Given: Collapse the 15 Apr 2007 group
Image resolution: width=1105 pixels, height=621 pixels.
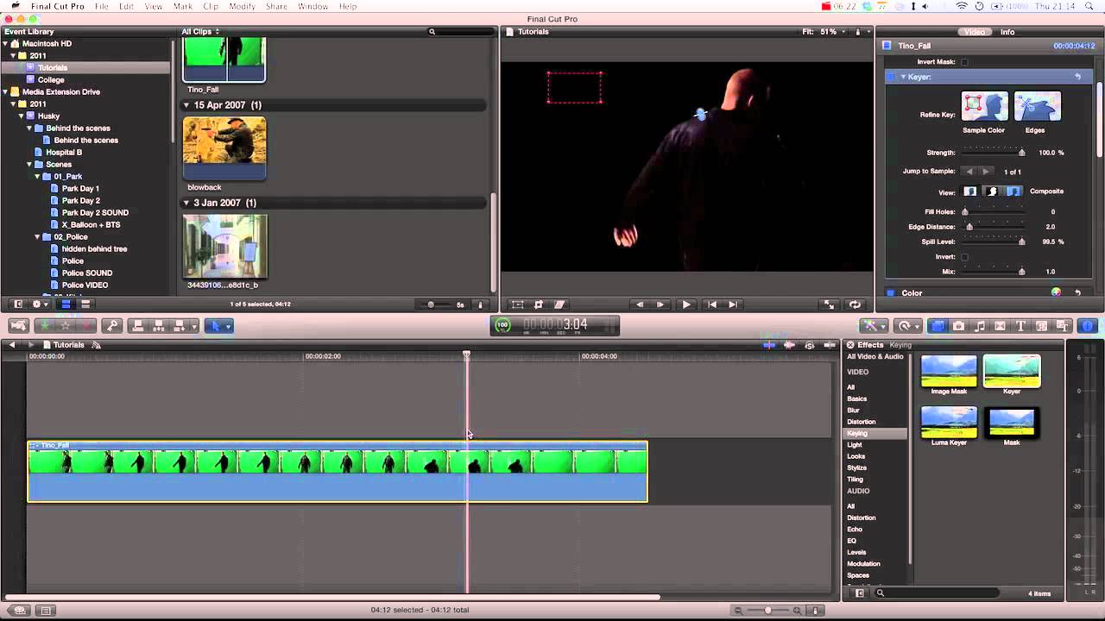Looking at the screenshot, I should (186, 105).
